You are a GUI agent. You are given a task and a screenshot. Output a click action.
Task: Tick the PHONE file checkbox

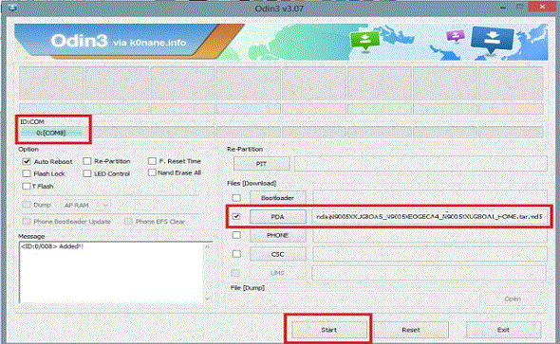pos(236,235)
